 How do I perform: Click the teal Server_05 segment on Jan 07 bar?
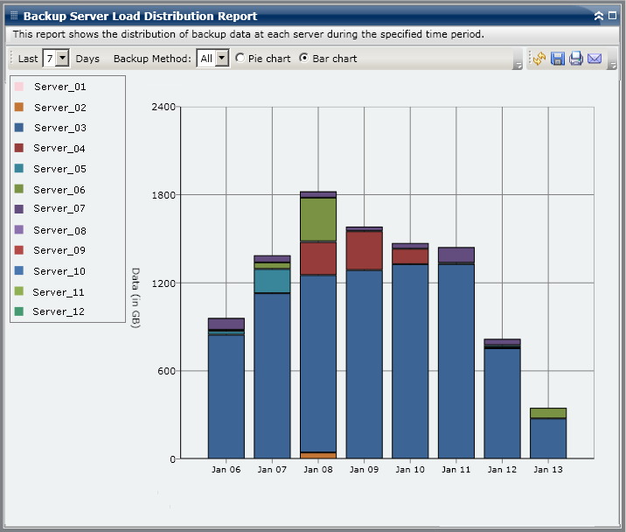coord(272,281)
